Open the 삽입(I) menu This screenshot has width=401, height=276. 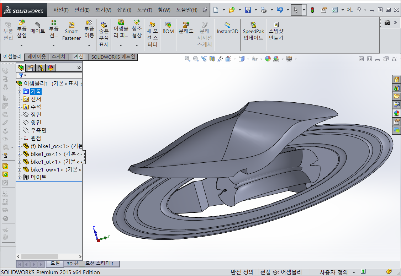tap(124, 10)
